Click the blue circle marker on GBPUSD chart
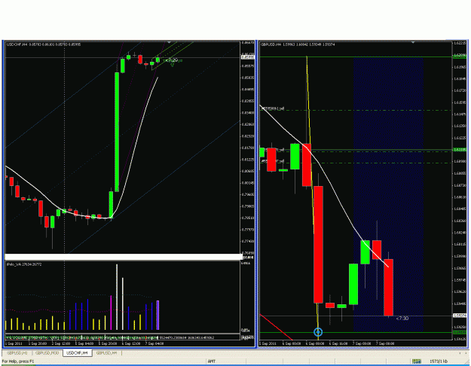Viewport: 471px width, 366px height. coord(318,332)
